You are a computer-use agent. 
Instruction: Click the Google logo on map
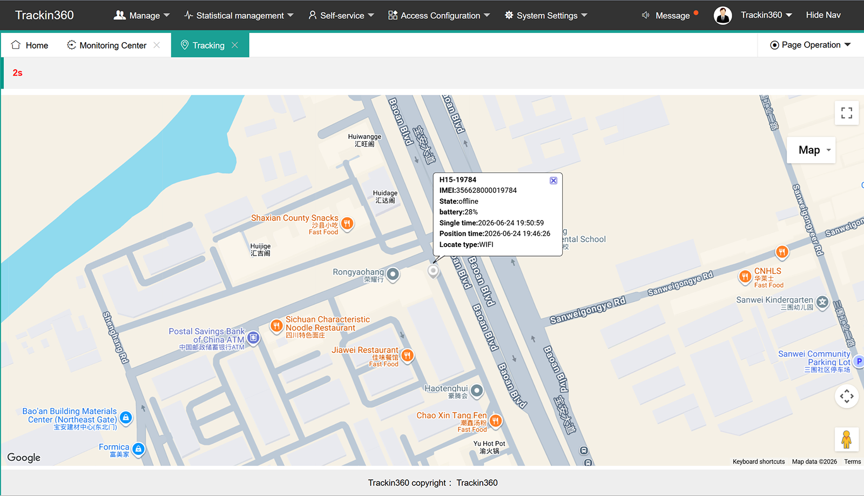point(24,458)
